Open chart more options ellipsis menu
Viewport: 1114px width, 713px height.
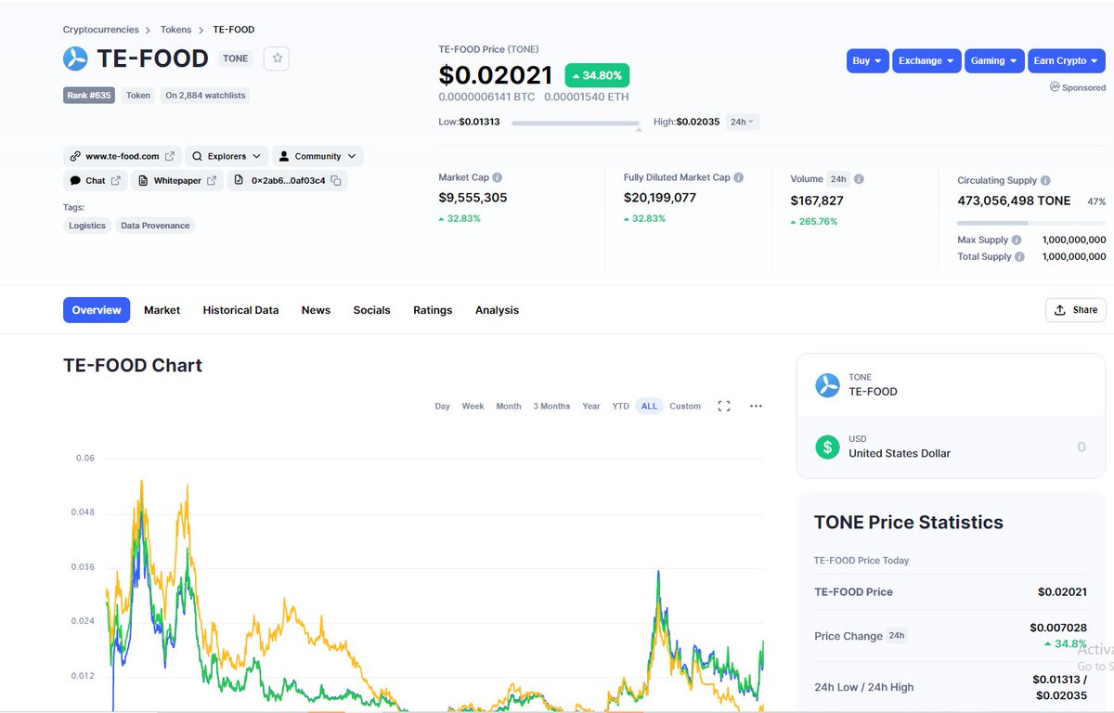(x=756, y=406)
